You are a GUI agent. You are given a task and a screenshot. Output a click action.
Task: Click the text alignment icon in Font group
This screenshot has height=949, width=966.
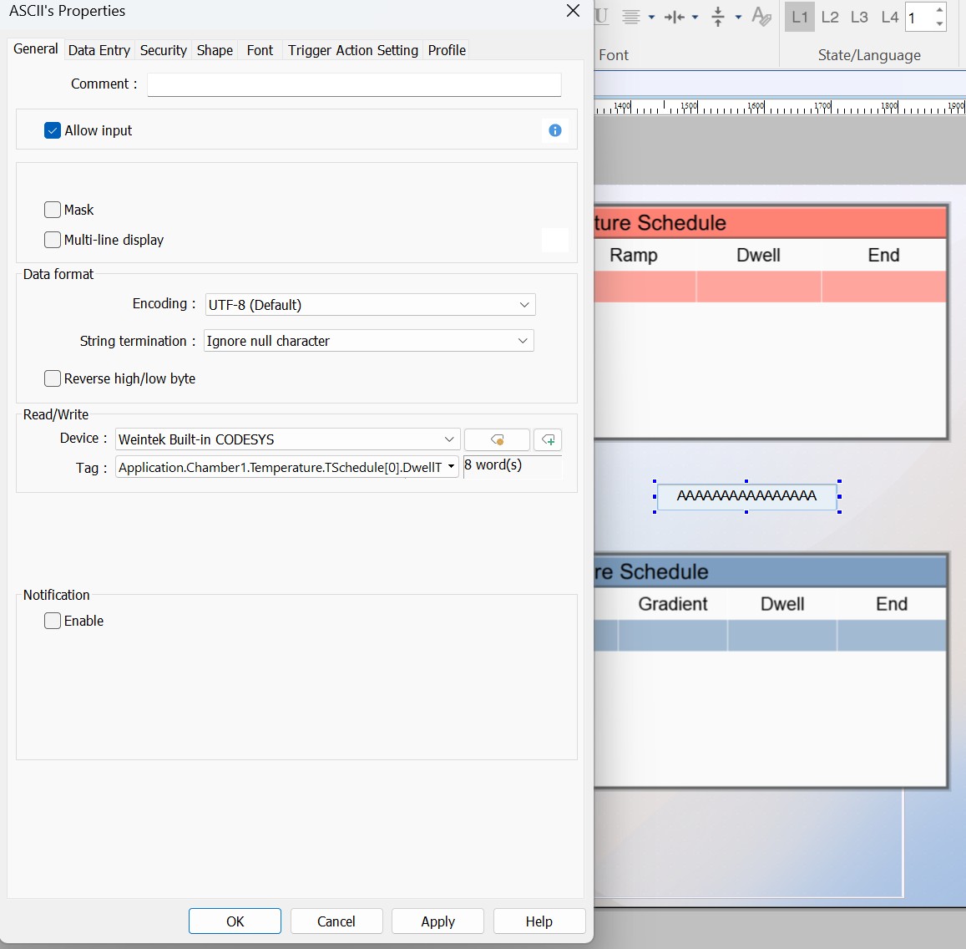tap(631, 17)
